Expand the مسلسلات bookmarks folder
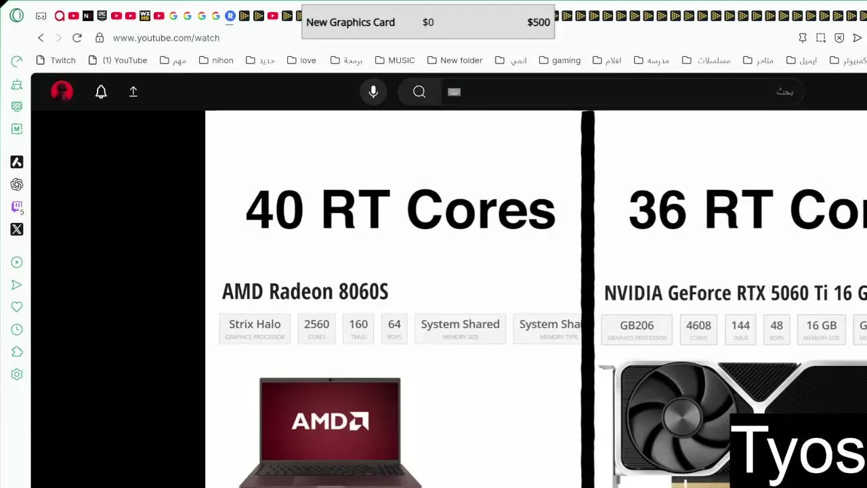Image resolution: width=867 pixels, height=488 pixels. pyautogui.click(x=706, y=60)
